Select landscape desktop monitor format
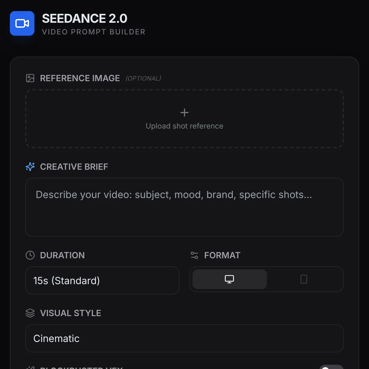This screenshot has width=369, height=369. 229,279
